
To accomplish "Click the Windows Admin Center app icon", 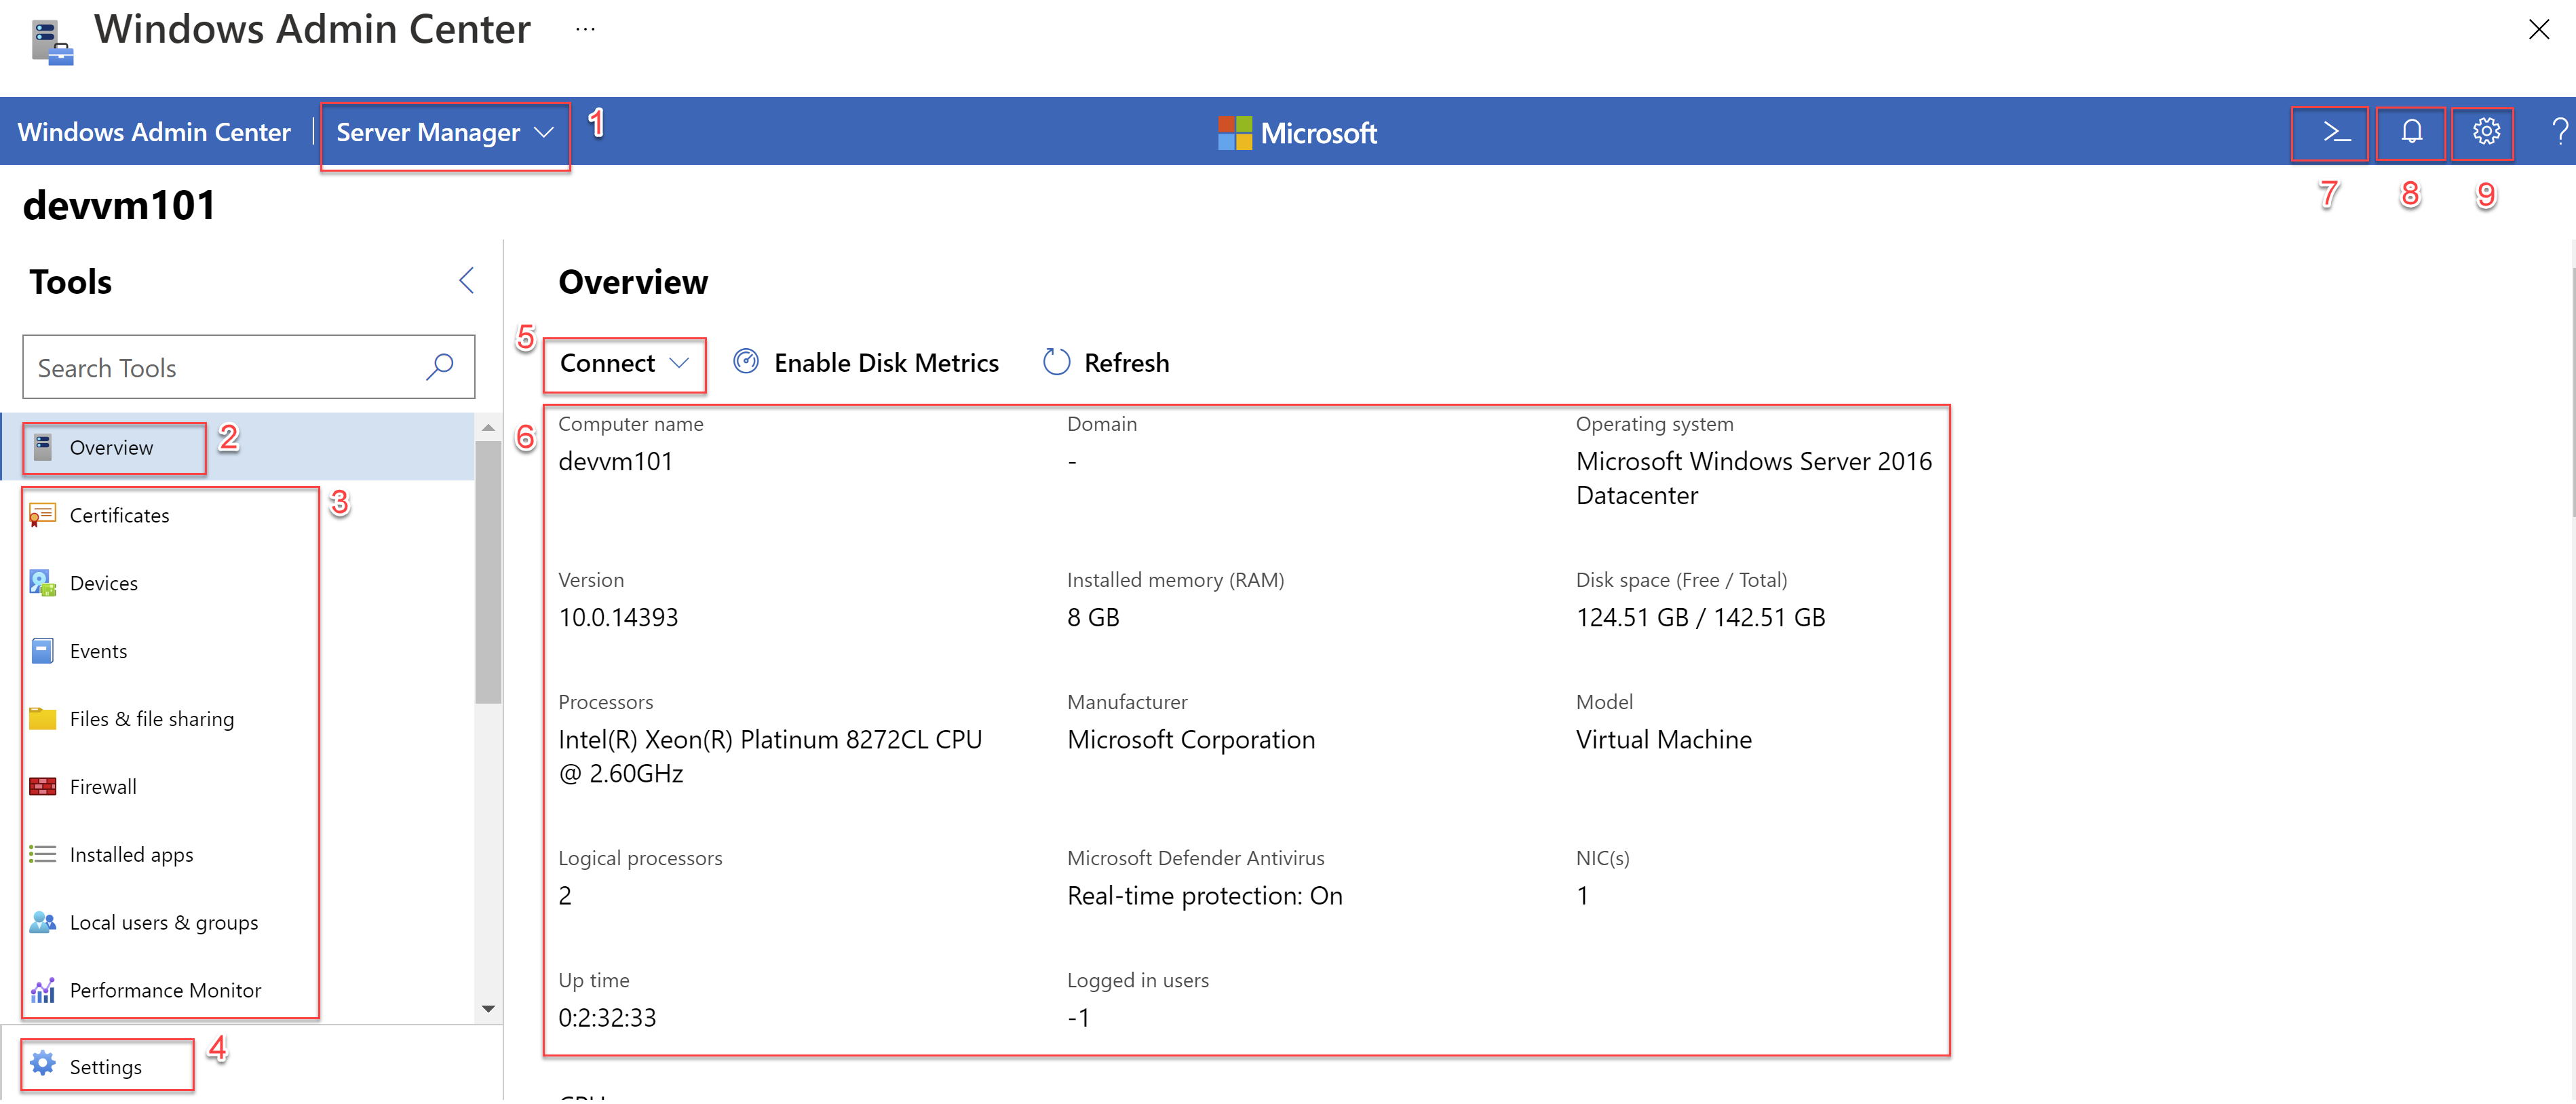I will point(51,42).
